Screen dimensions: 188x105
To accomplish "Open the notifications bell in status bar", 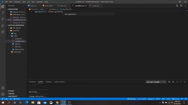I will 186,99.
